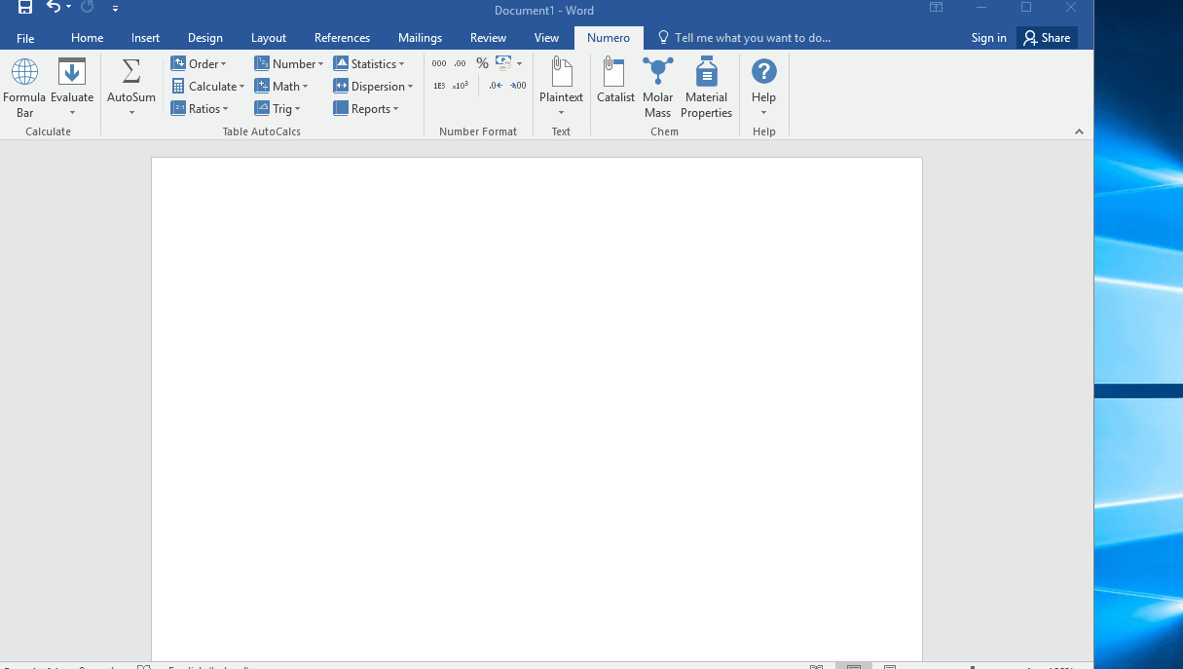
Task: Select the Numero tab
Action: click(x=609, y=38)
